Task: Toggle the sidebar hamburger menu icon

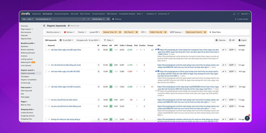Action: pyautogui.click(x=44, y=26)
